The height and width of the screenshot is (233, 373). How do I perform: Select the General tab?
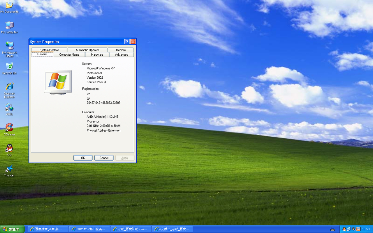coord(42,54)
